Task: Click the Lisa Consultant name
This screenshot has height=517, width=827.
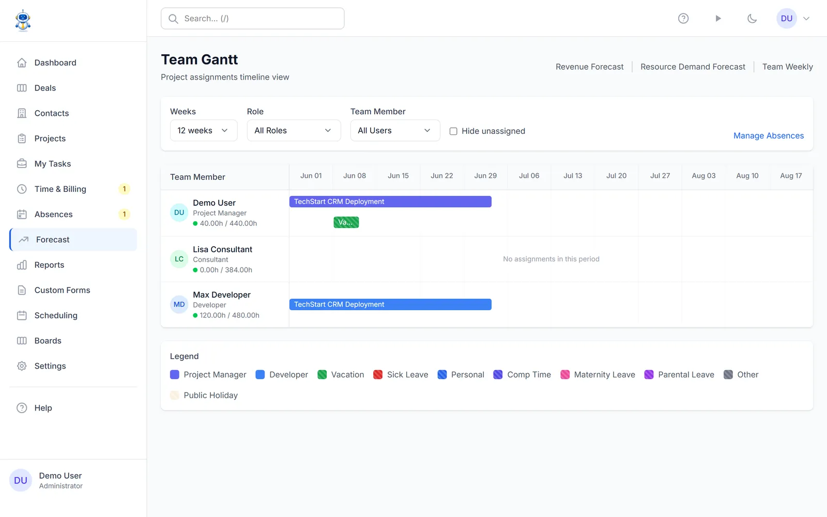Action: coord(223,249)
